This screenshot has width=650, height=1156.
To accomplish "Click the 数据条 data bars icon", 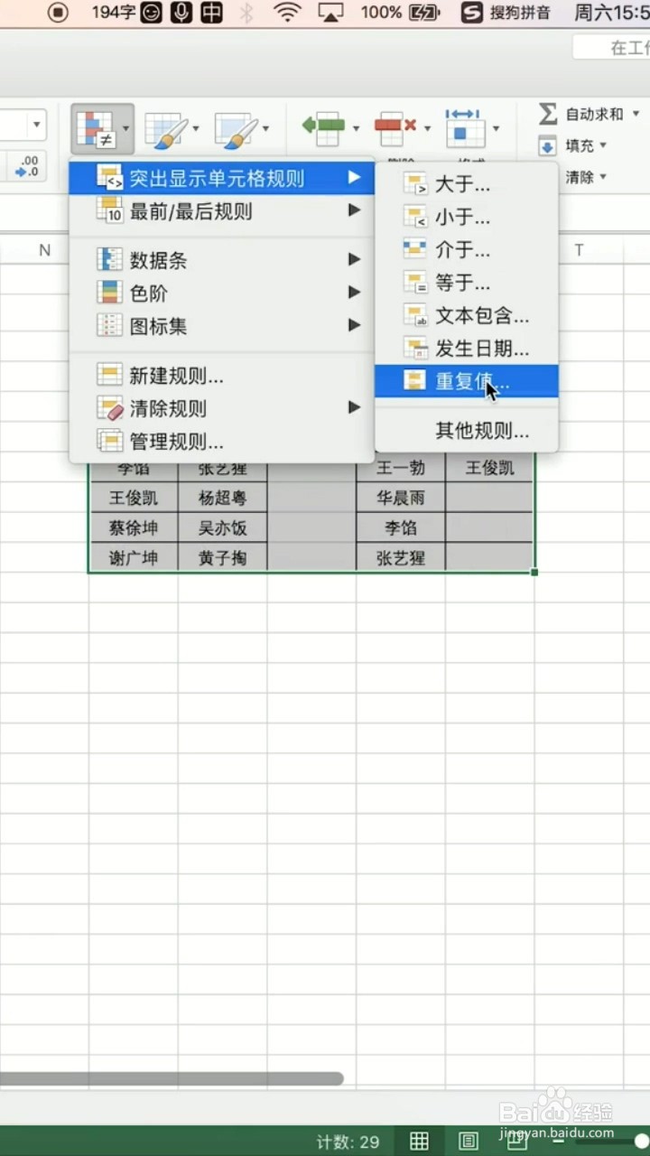I will pos(109,260).
